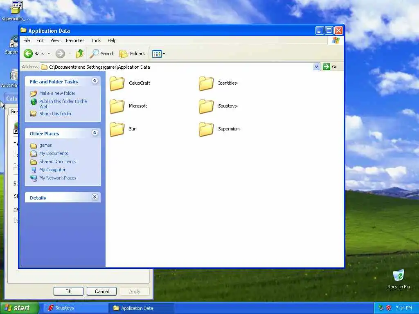The width and height of the screenshot is (419, 314).
Task: Click the Make a new folder icon
Action: (34, 94)
